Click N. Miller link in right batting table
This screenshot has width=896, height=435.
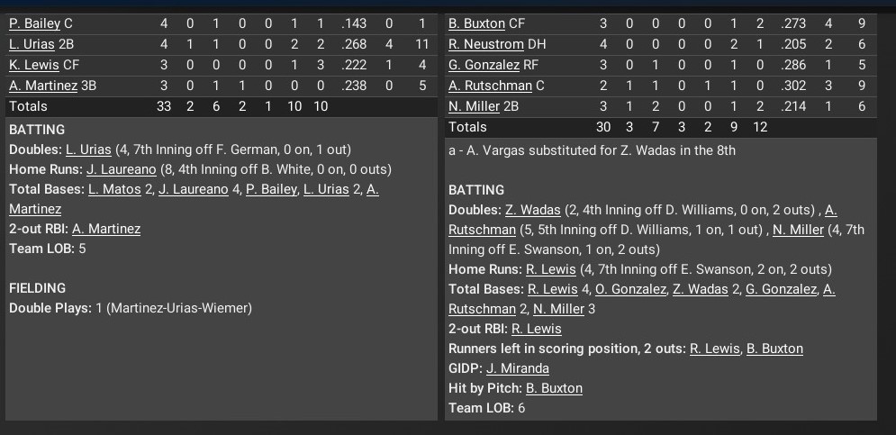tap(474, 106)
